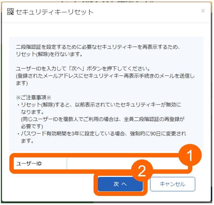The height and width of the screenshot is (205, 214).
Task: Submit with the blue 次へ button
Action: (x=120, y=184)
